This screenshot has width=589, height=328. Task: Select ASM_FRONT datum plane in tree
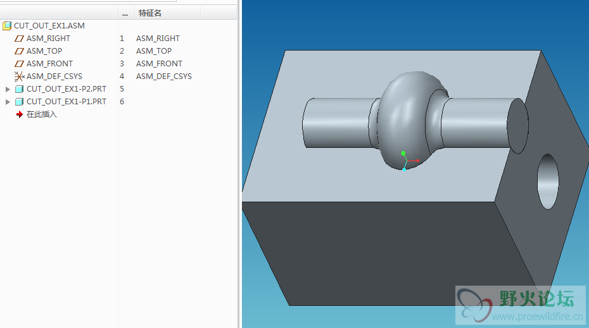(49, 64)
